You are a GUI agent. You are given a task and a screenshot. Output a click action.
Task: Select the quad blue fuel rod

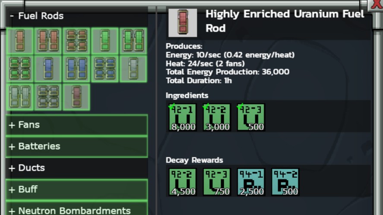[105, 69]
